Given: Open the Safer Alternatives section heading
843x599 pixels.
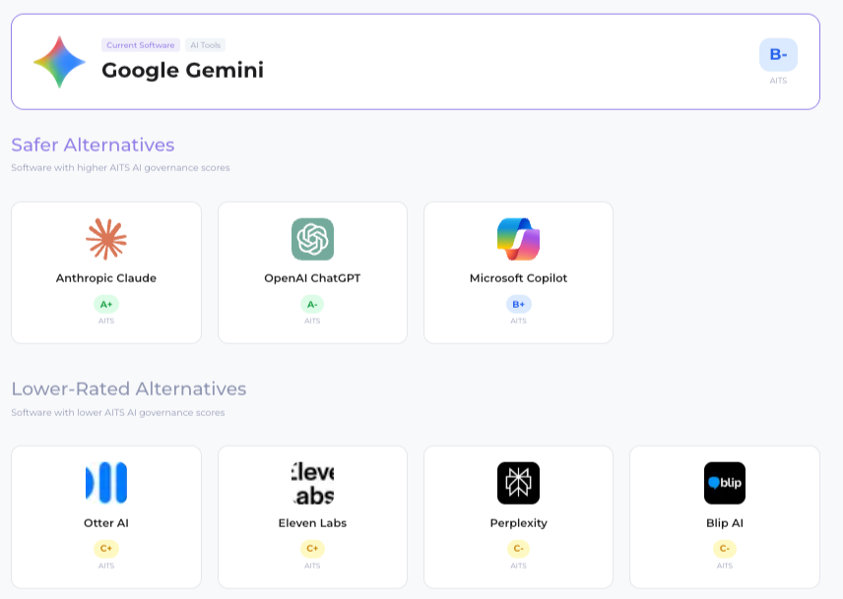Looking at the screenshot, I should click(93, 145).
